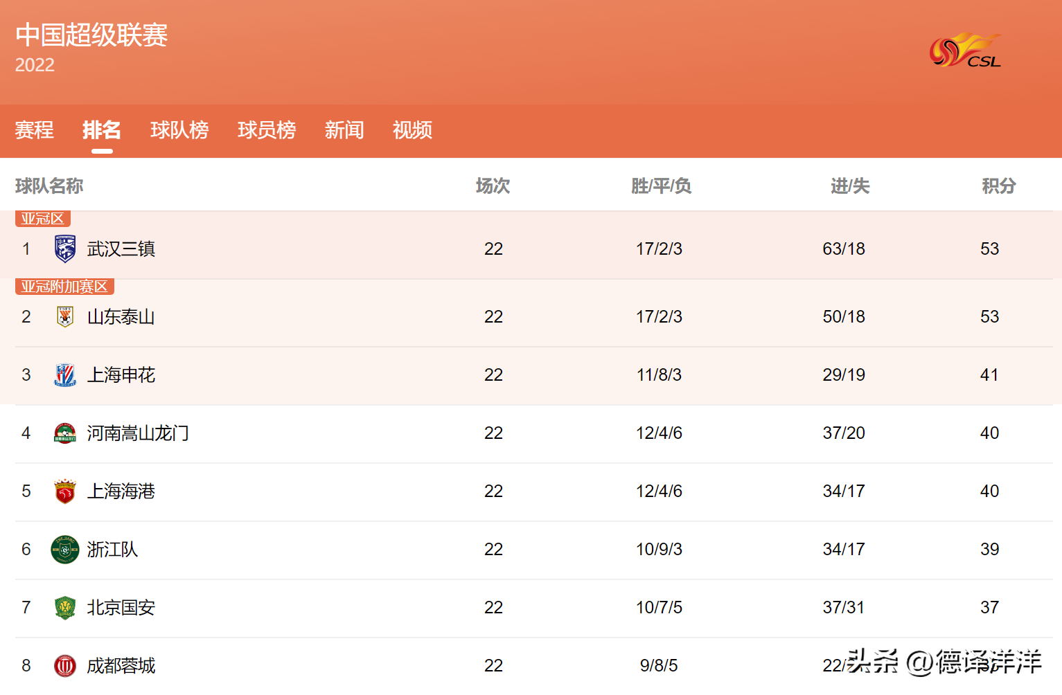Open team 浙江队

coord(112,549)
